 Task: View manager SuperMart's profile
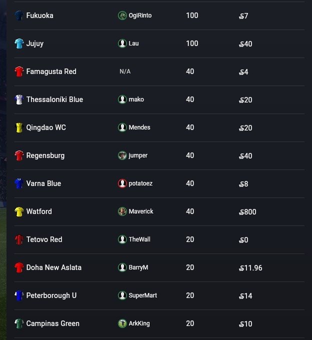click(142, 295)
